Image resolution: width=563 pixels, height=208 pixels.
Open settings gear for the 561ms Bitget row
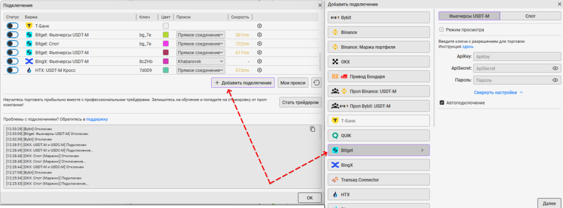coord(260,35)
